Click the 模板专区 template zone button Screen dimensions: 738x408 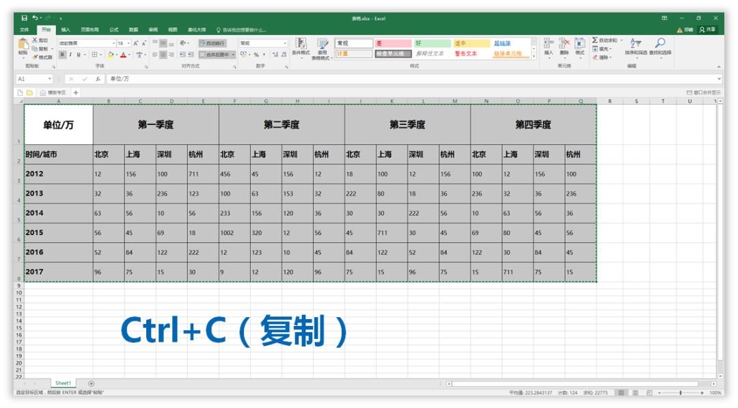53,93
